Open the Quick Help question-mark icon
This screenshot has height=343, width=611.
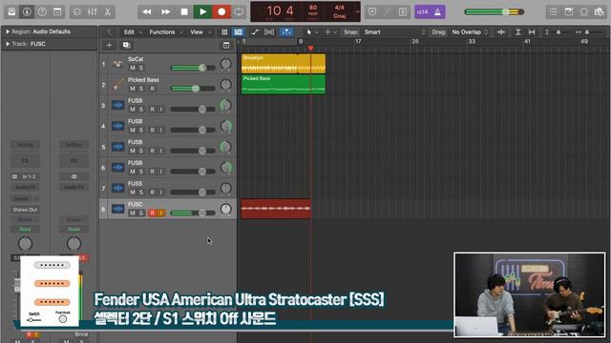(42, 12)
